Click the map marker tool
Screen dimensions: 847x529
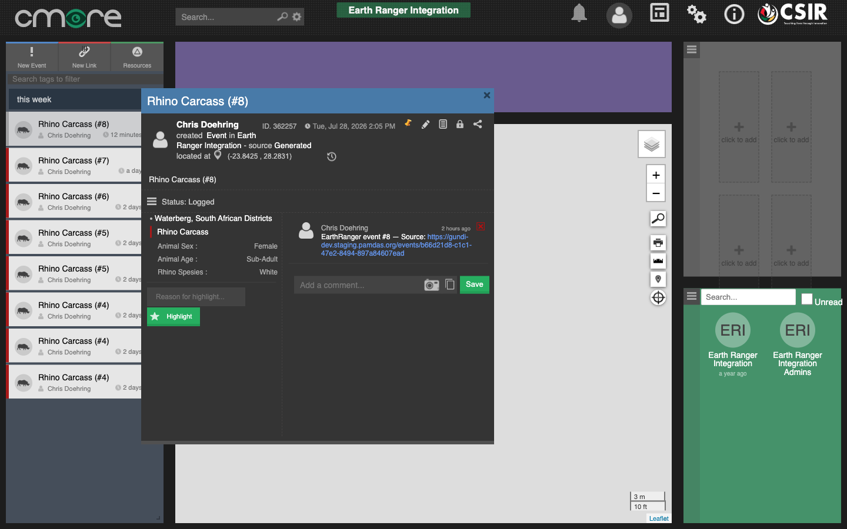pos(658,279)
